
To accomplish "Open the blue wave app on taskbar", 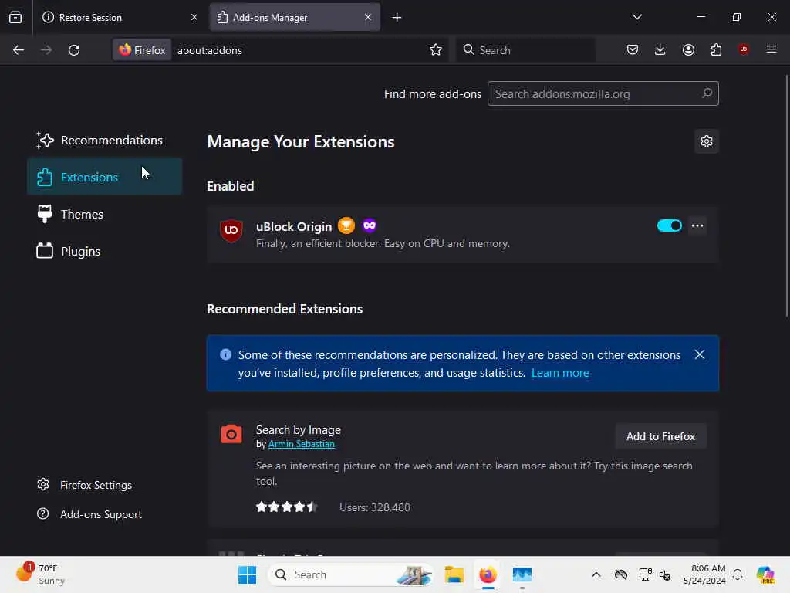I will point(522,574).
